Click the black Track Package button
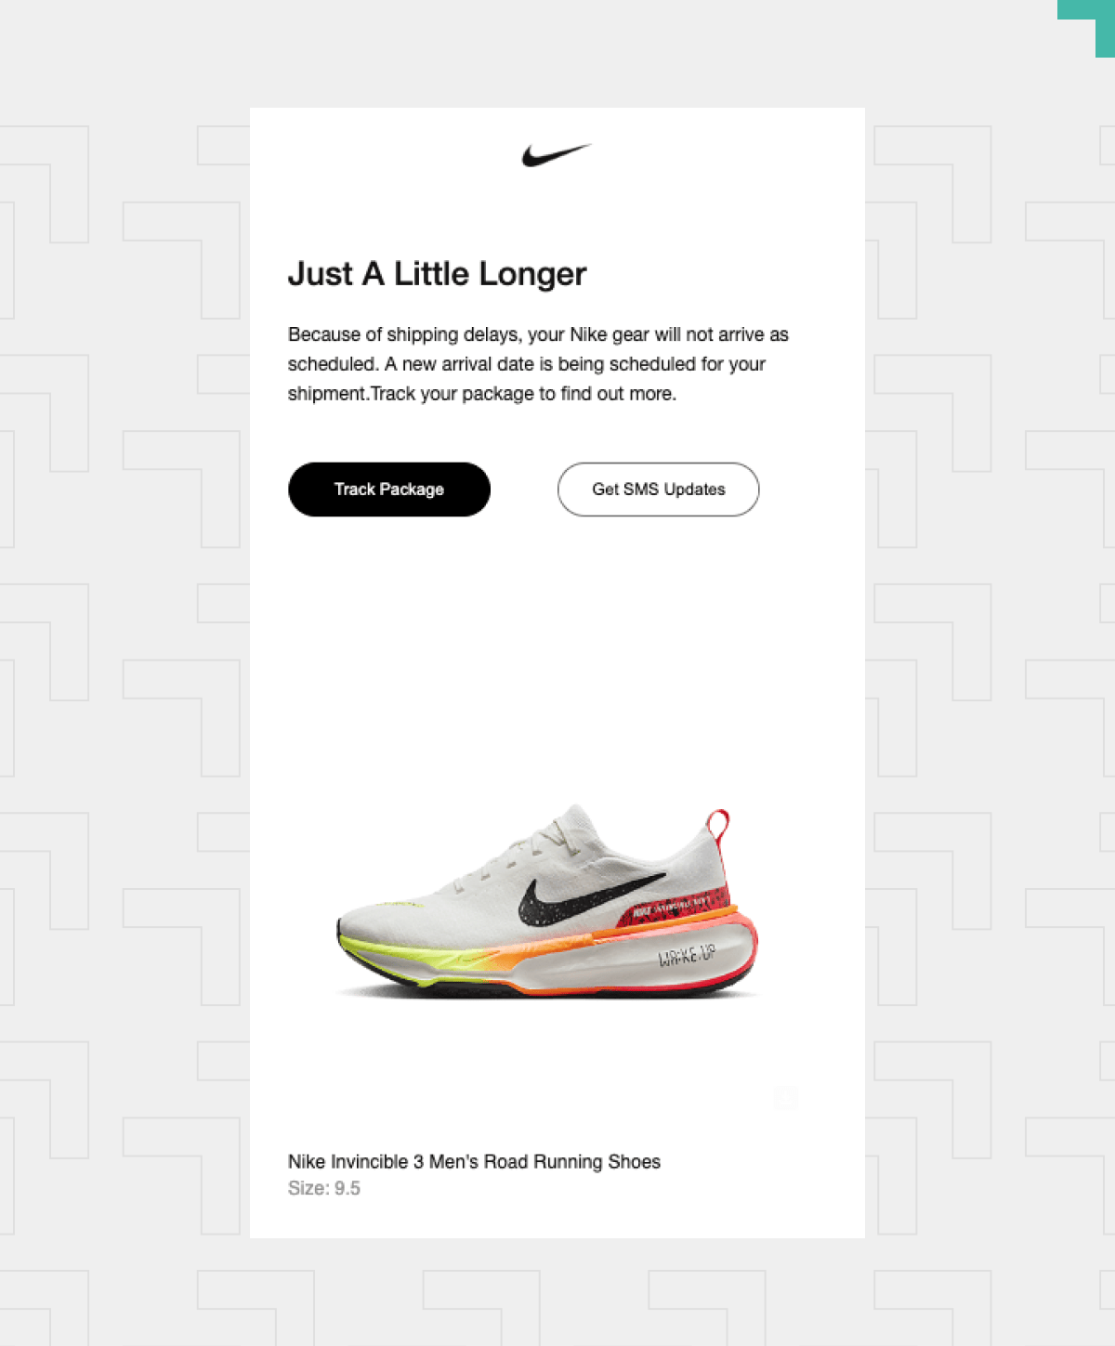 point(389,490)
